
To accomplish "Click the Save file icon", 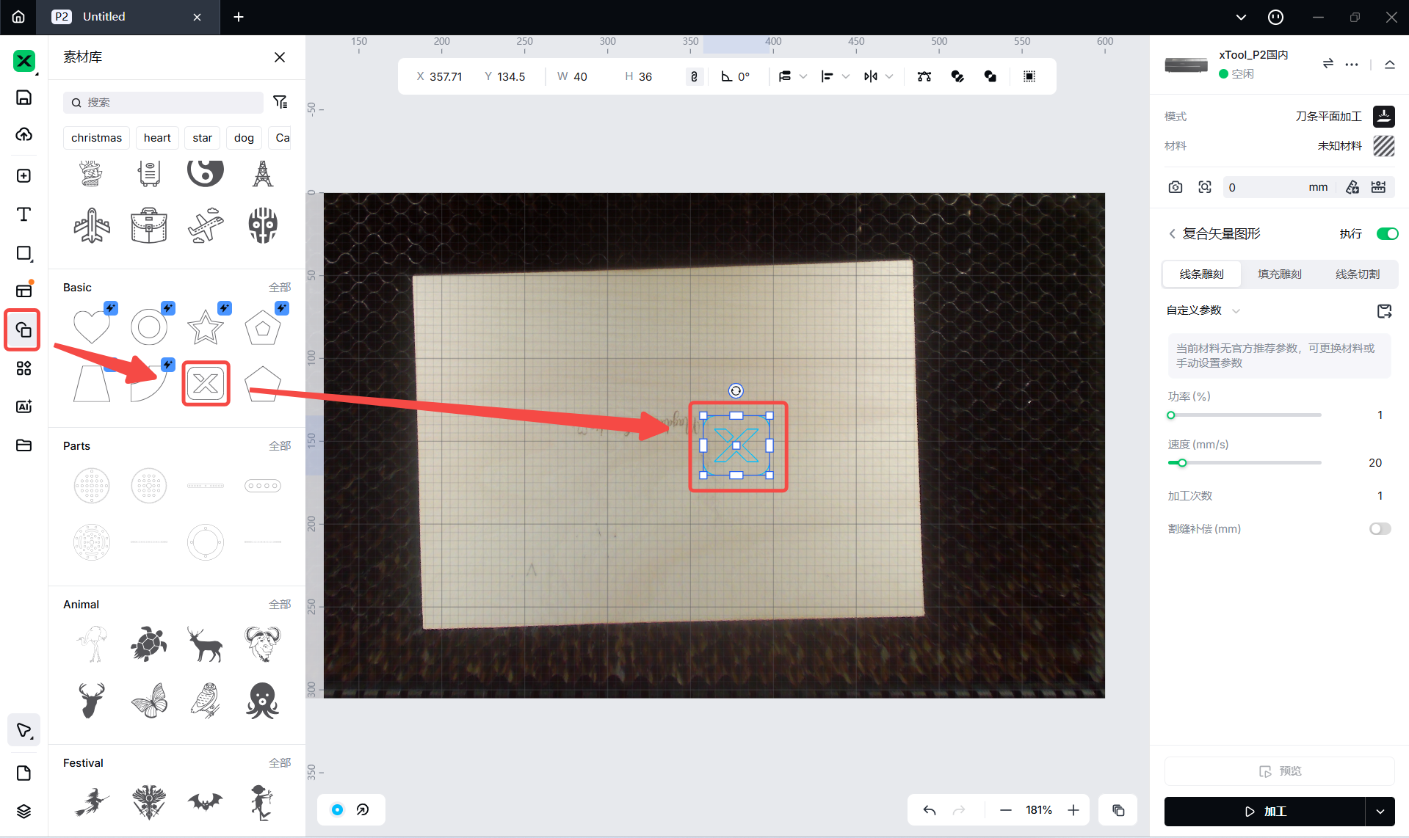I will click(23, 98).
